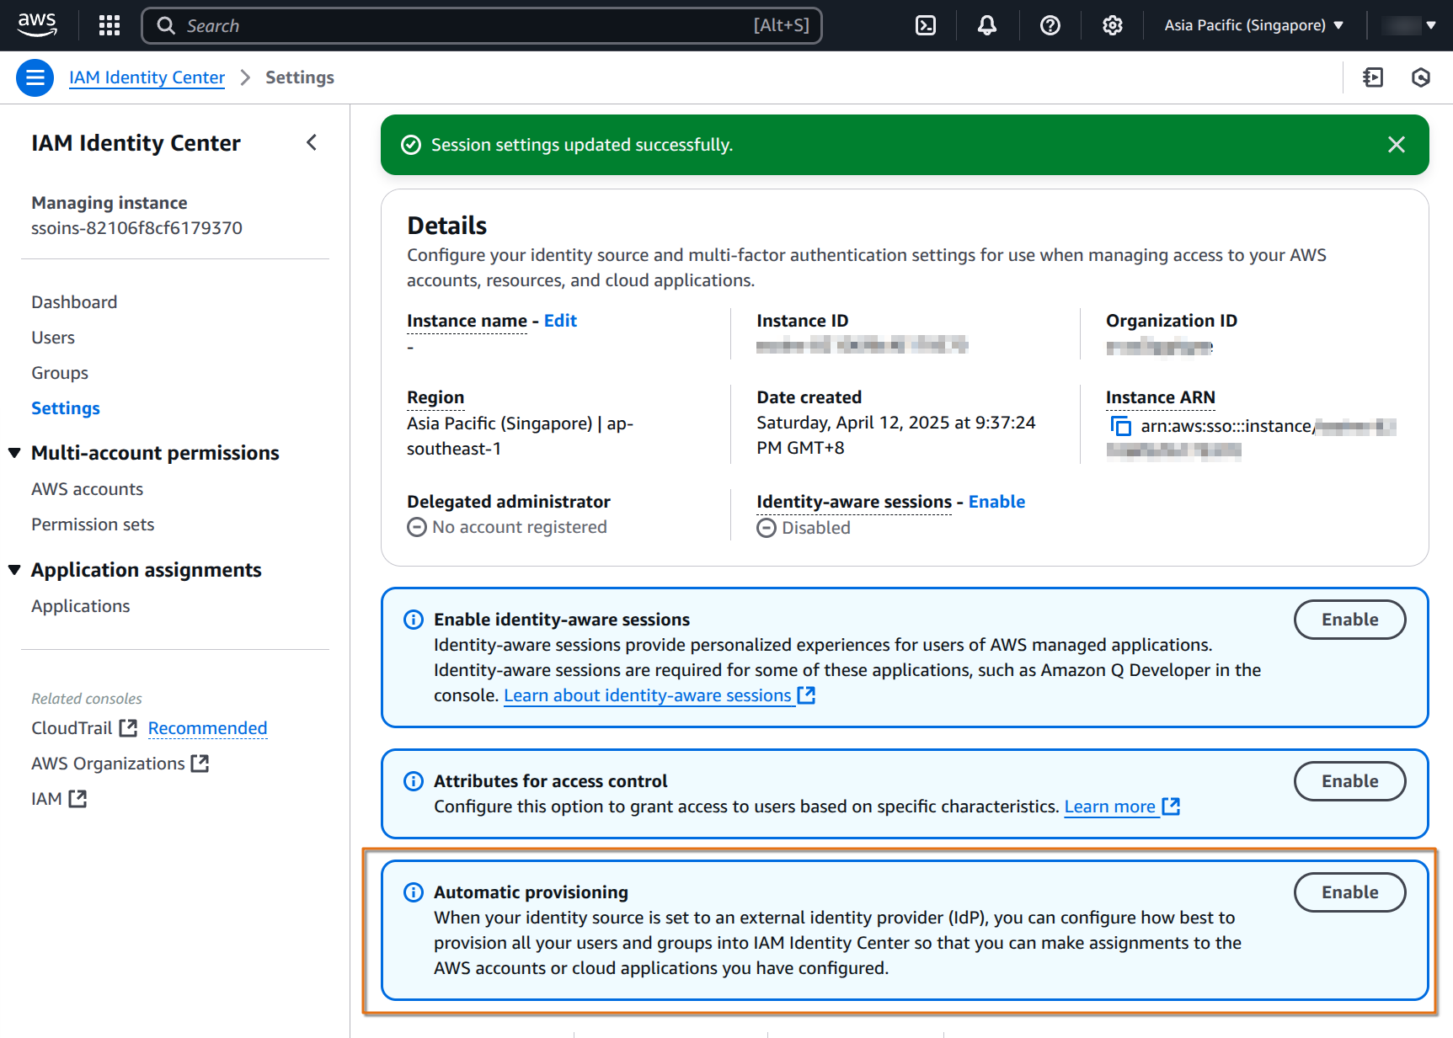Click Edit next to Instance name
The height and width of the screenshot is (1038, 1453).
[560, 321]
